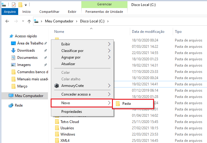Image resolution: width=207 pixels, height=143 pixels.
Task: Select Meu Computador in navigation pane
Action: tap(29, 96)
